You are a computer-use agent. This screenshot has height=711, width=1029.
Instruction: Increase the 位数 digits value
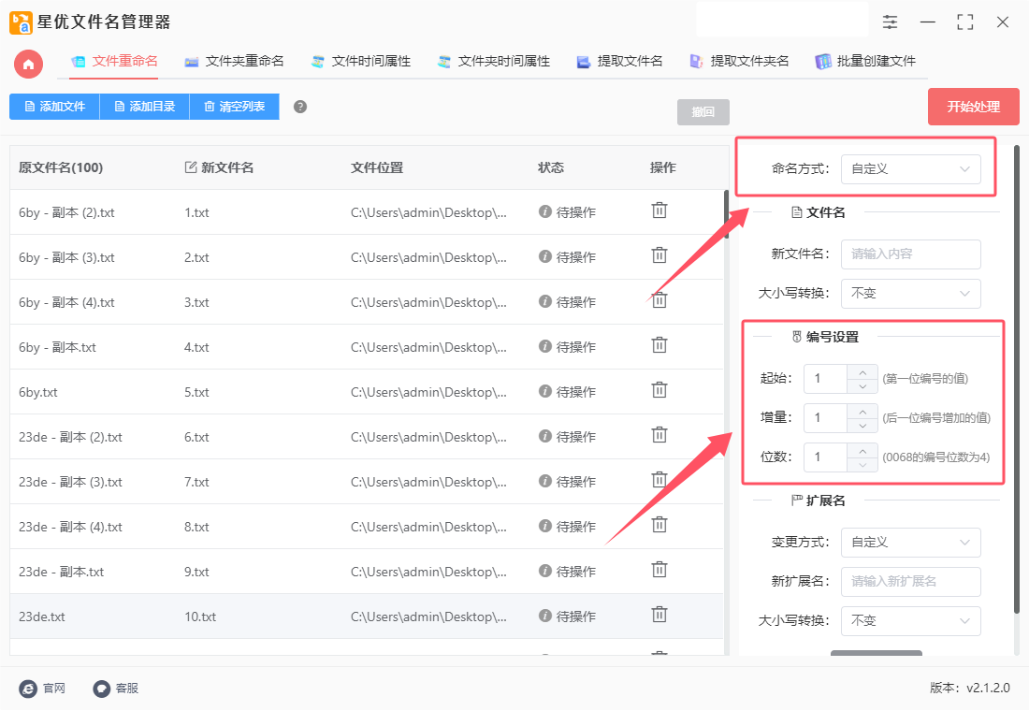click(862, 450)
